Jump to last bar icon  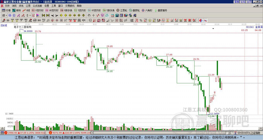(x=48, y=15)
